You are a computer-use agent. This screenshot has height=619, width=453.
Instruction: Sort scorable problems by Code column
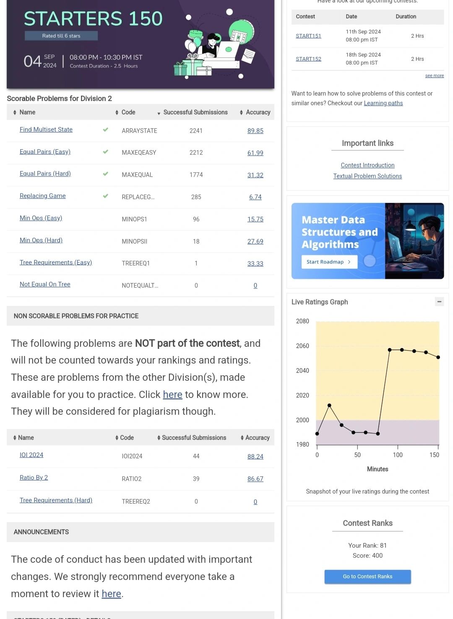tap(125, 112)
